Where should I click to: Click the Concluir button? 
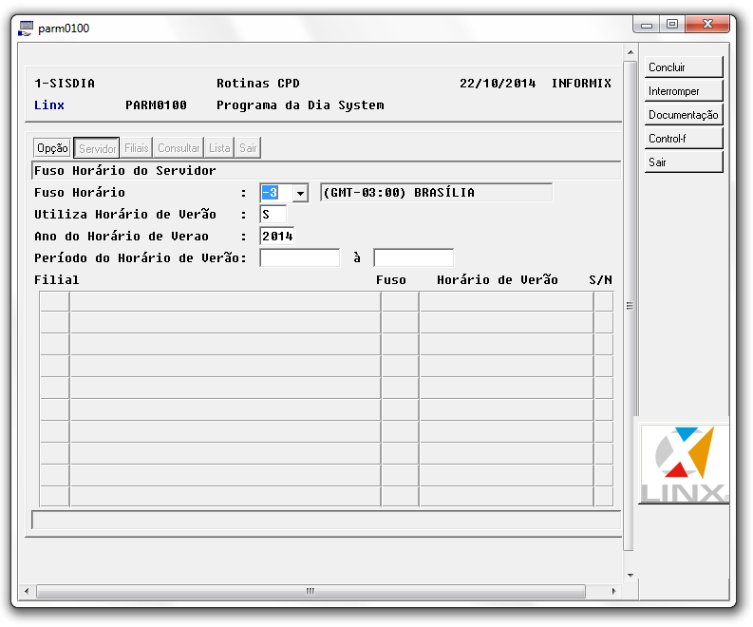click(x=684, y=66)
